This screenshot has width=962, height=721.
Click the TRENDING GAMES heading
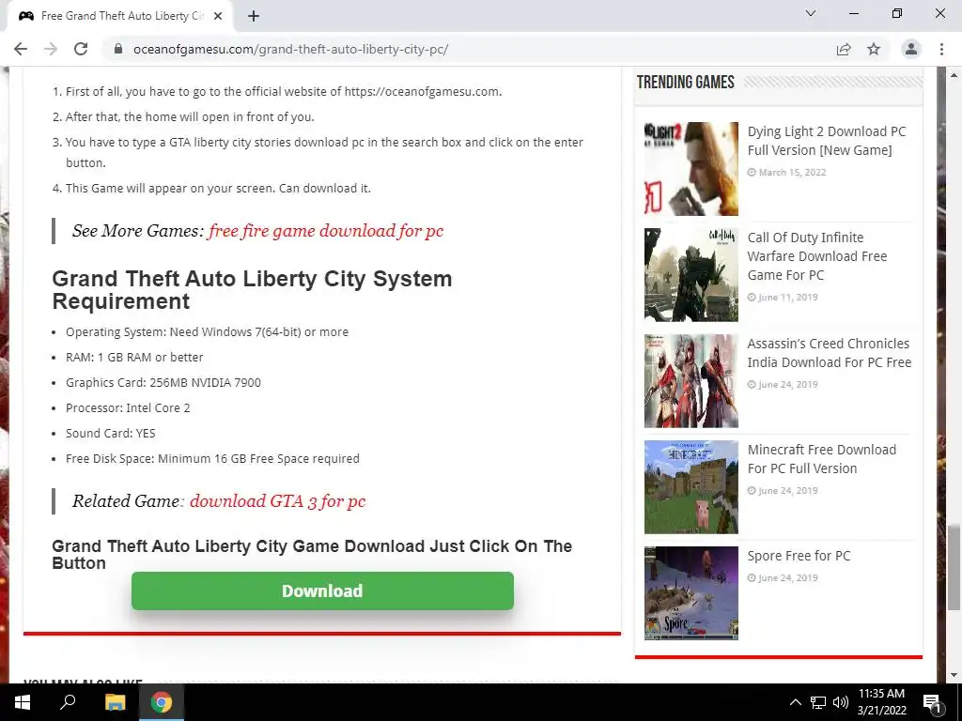pos(685,83)
